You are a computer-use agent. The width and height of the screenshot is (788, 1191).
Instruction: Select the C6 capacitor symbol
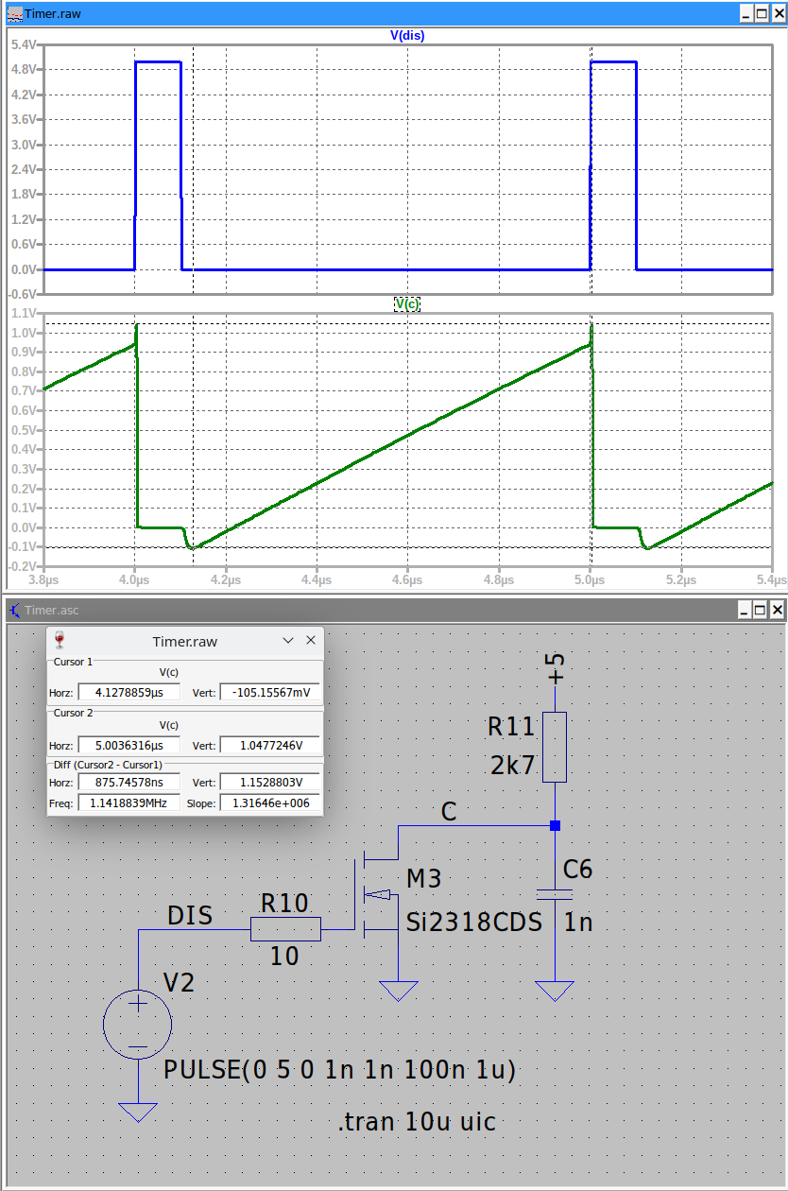click(555, 894)
